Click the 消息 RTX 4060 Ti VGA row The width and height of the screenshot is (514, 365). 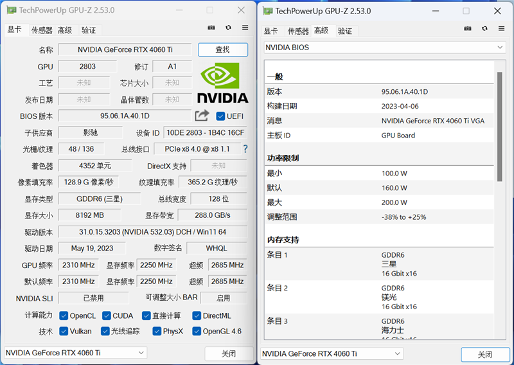379,121
